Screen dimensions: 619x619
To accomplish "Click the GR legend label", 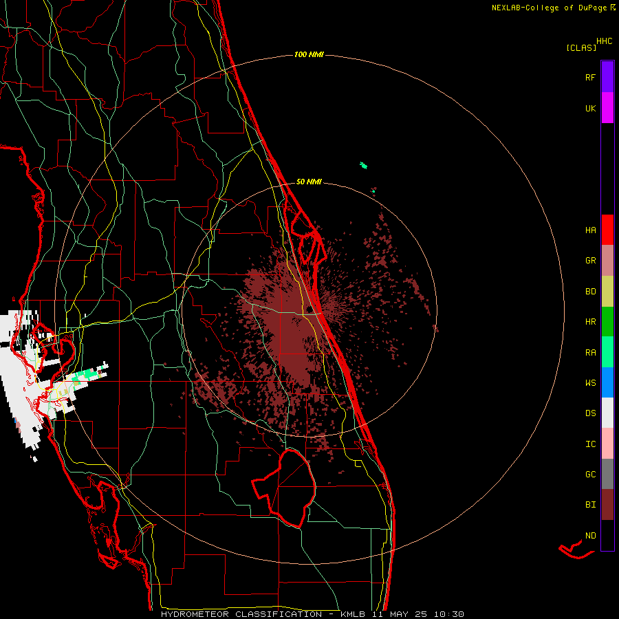I will point(590,261).
